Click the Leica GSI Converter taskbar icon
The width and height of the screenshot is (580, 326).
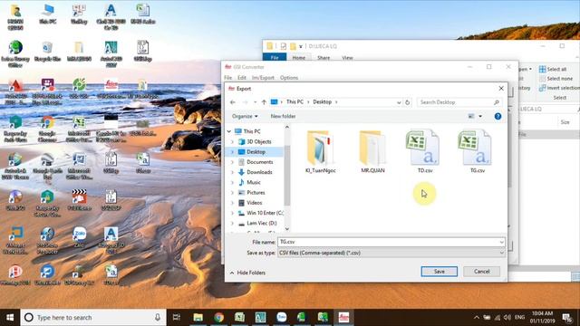click(343, 318)
